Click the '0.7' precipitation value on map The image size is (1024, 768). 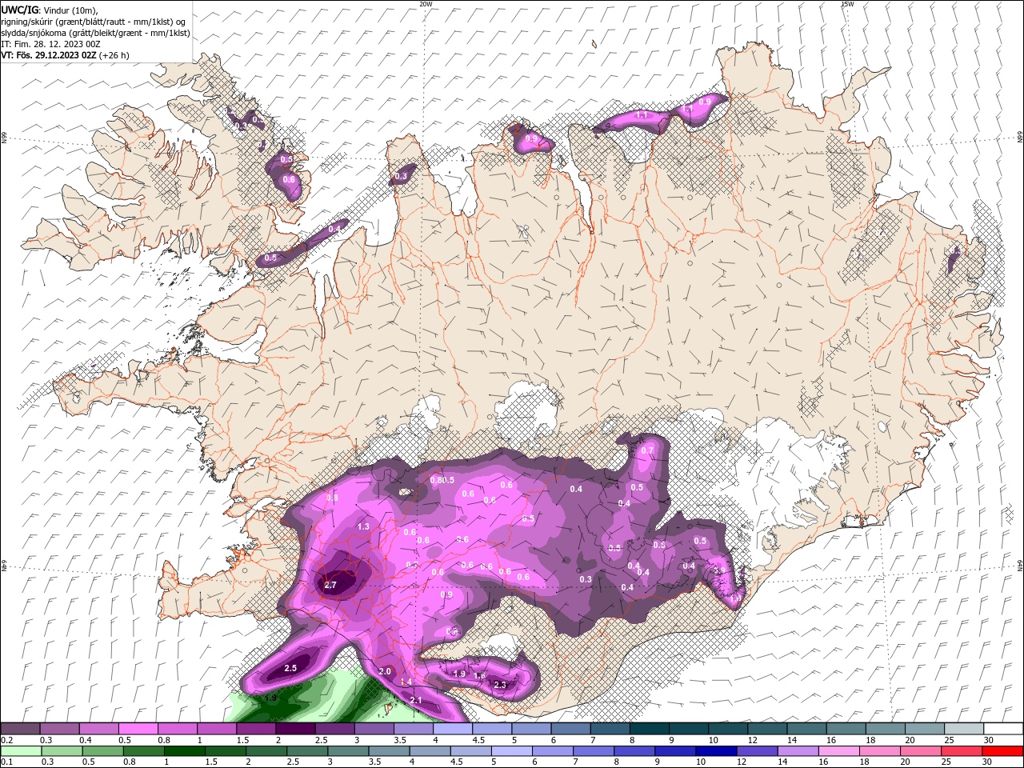(x=647, y=450)
